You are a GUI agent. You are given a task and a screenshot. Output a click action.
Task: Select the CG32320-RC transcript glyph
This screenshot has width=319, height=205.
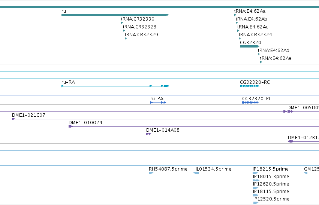pos(250,86)
